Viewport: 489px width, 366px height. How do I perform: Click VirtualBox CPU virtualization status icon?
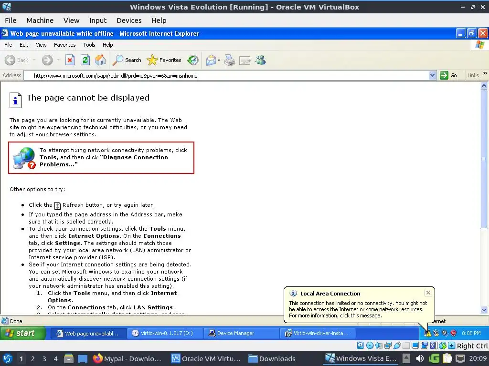pyautogui.click(x=434, y=345)
